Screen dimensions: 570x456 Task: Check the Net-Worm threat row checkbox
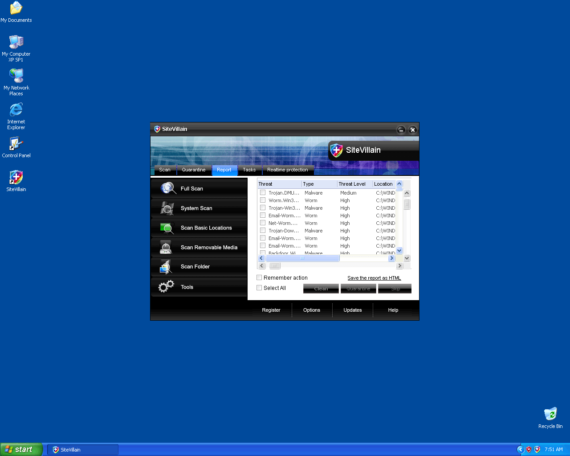pos(263,223)
